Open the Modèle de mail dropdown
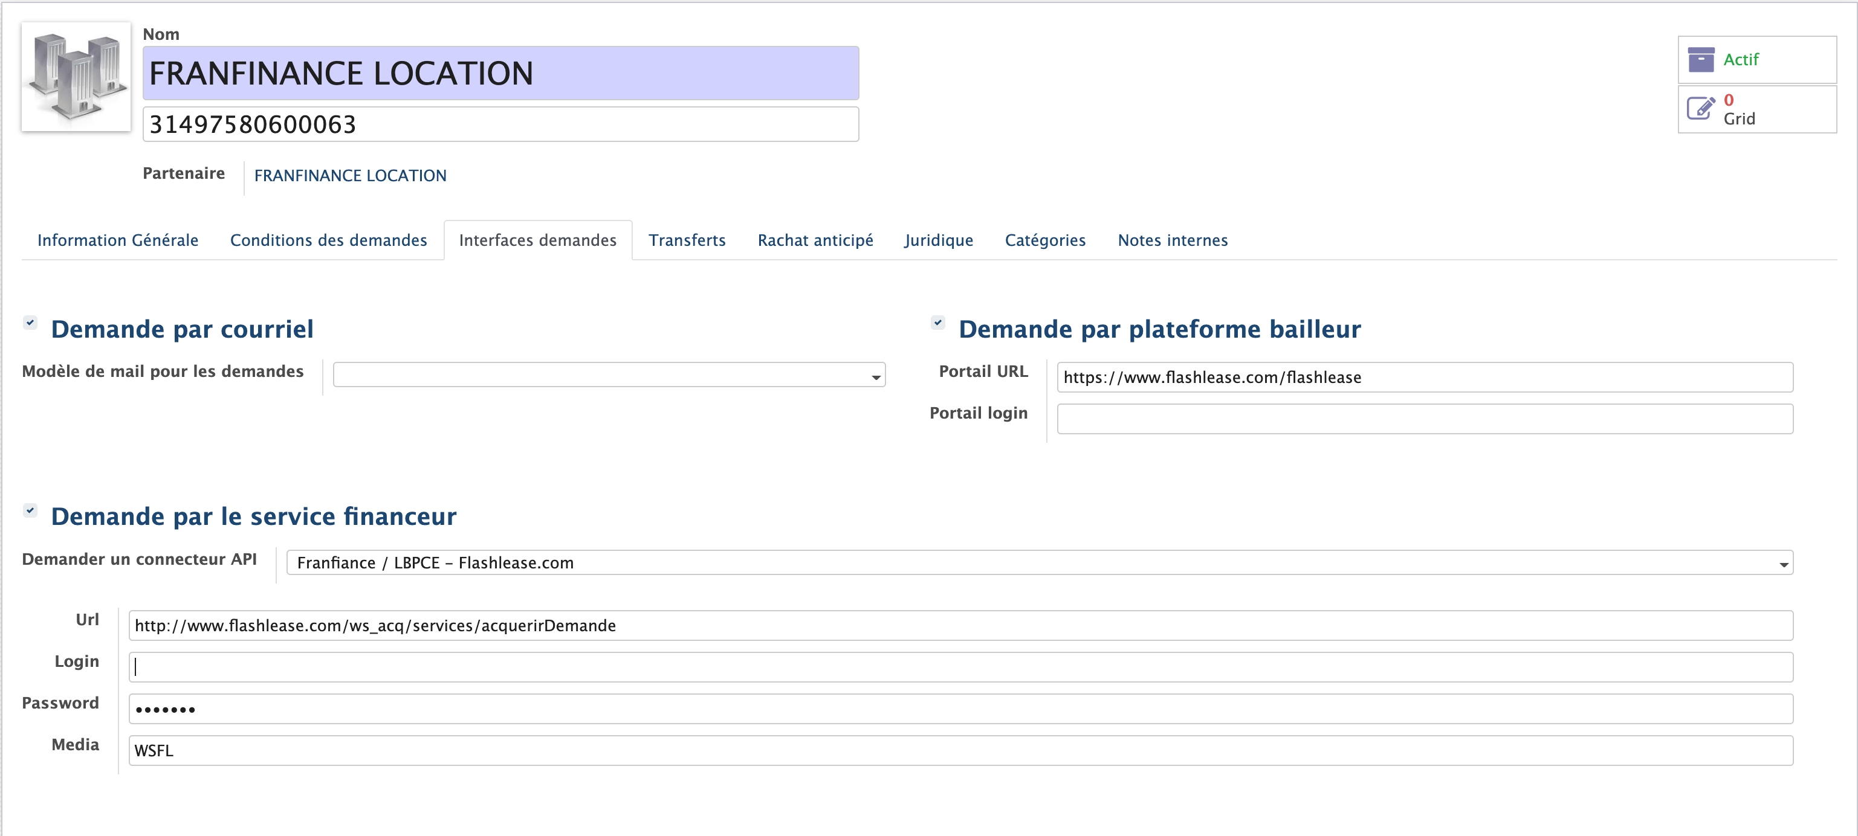Screen dimensions: 1858x836 coord(609,376)
